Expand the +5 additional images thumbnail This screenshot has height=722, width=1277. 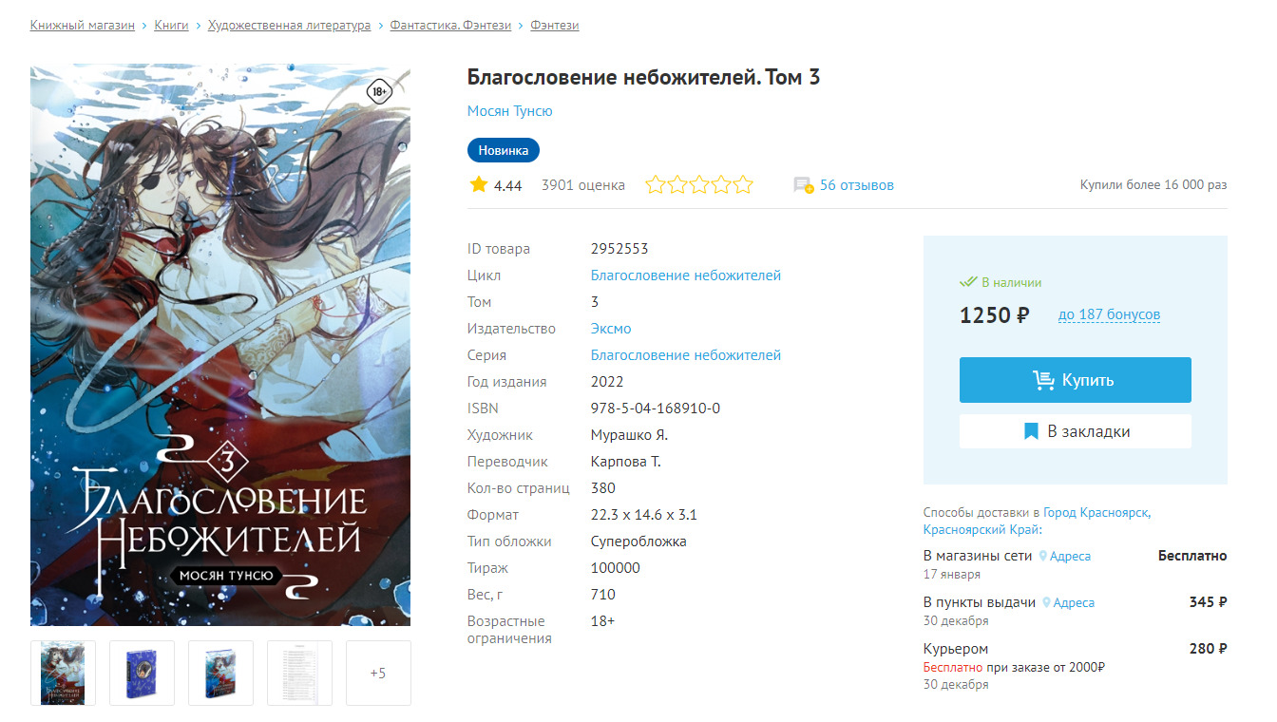(x=378, y=673)
